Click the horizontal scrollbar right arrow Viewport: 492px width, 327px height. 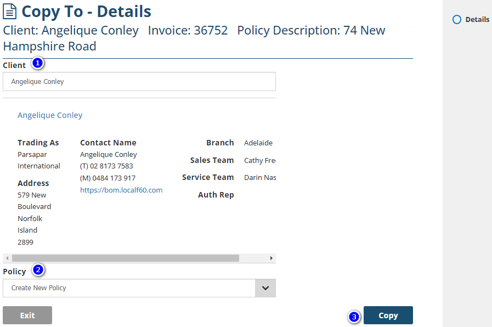271,258
